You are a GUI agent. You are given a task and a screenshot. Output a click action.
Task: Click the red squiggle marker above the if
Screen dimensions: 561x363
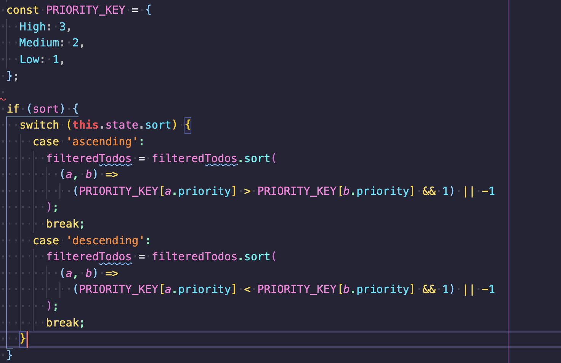(x=3, y=99)
